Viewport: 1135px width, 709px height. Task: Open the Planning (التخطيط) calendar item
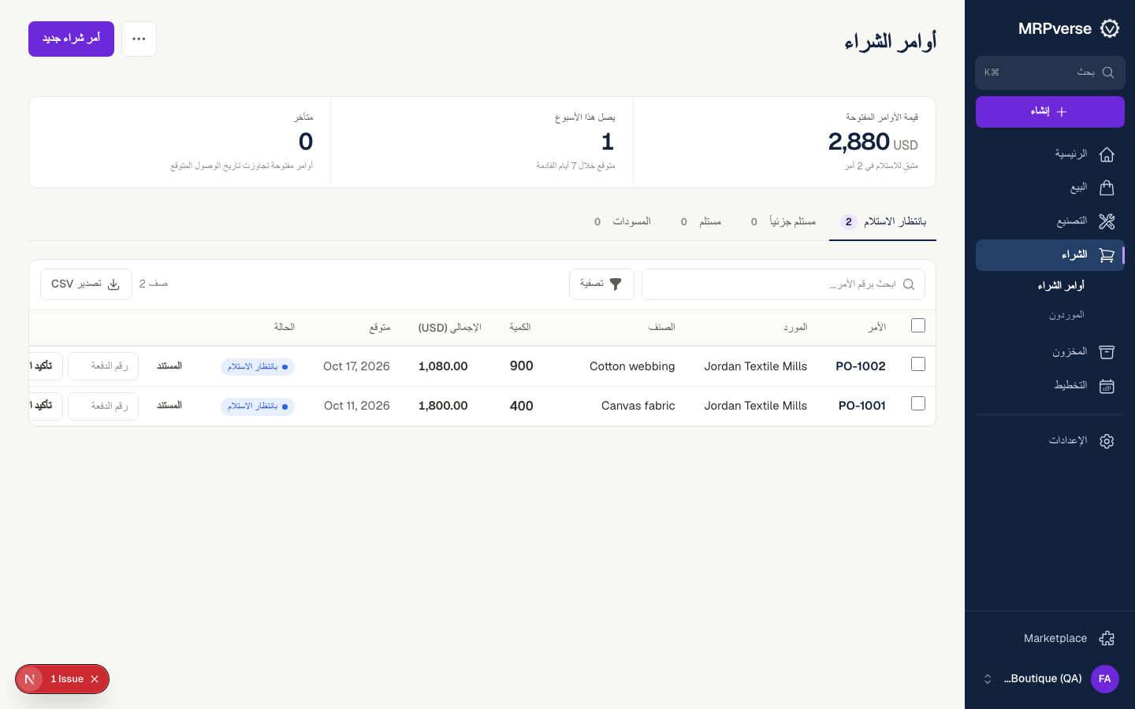tap(1050, 385)
